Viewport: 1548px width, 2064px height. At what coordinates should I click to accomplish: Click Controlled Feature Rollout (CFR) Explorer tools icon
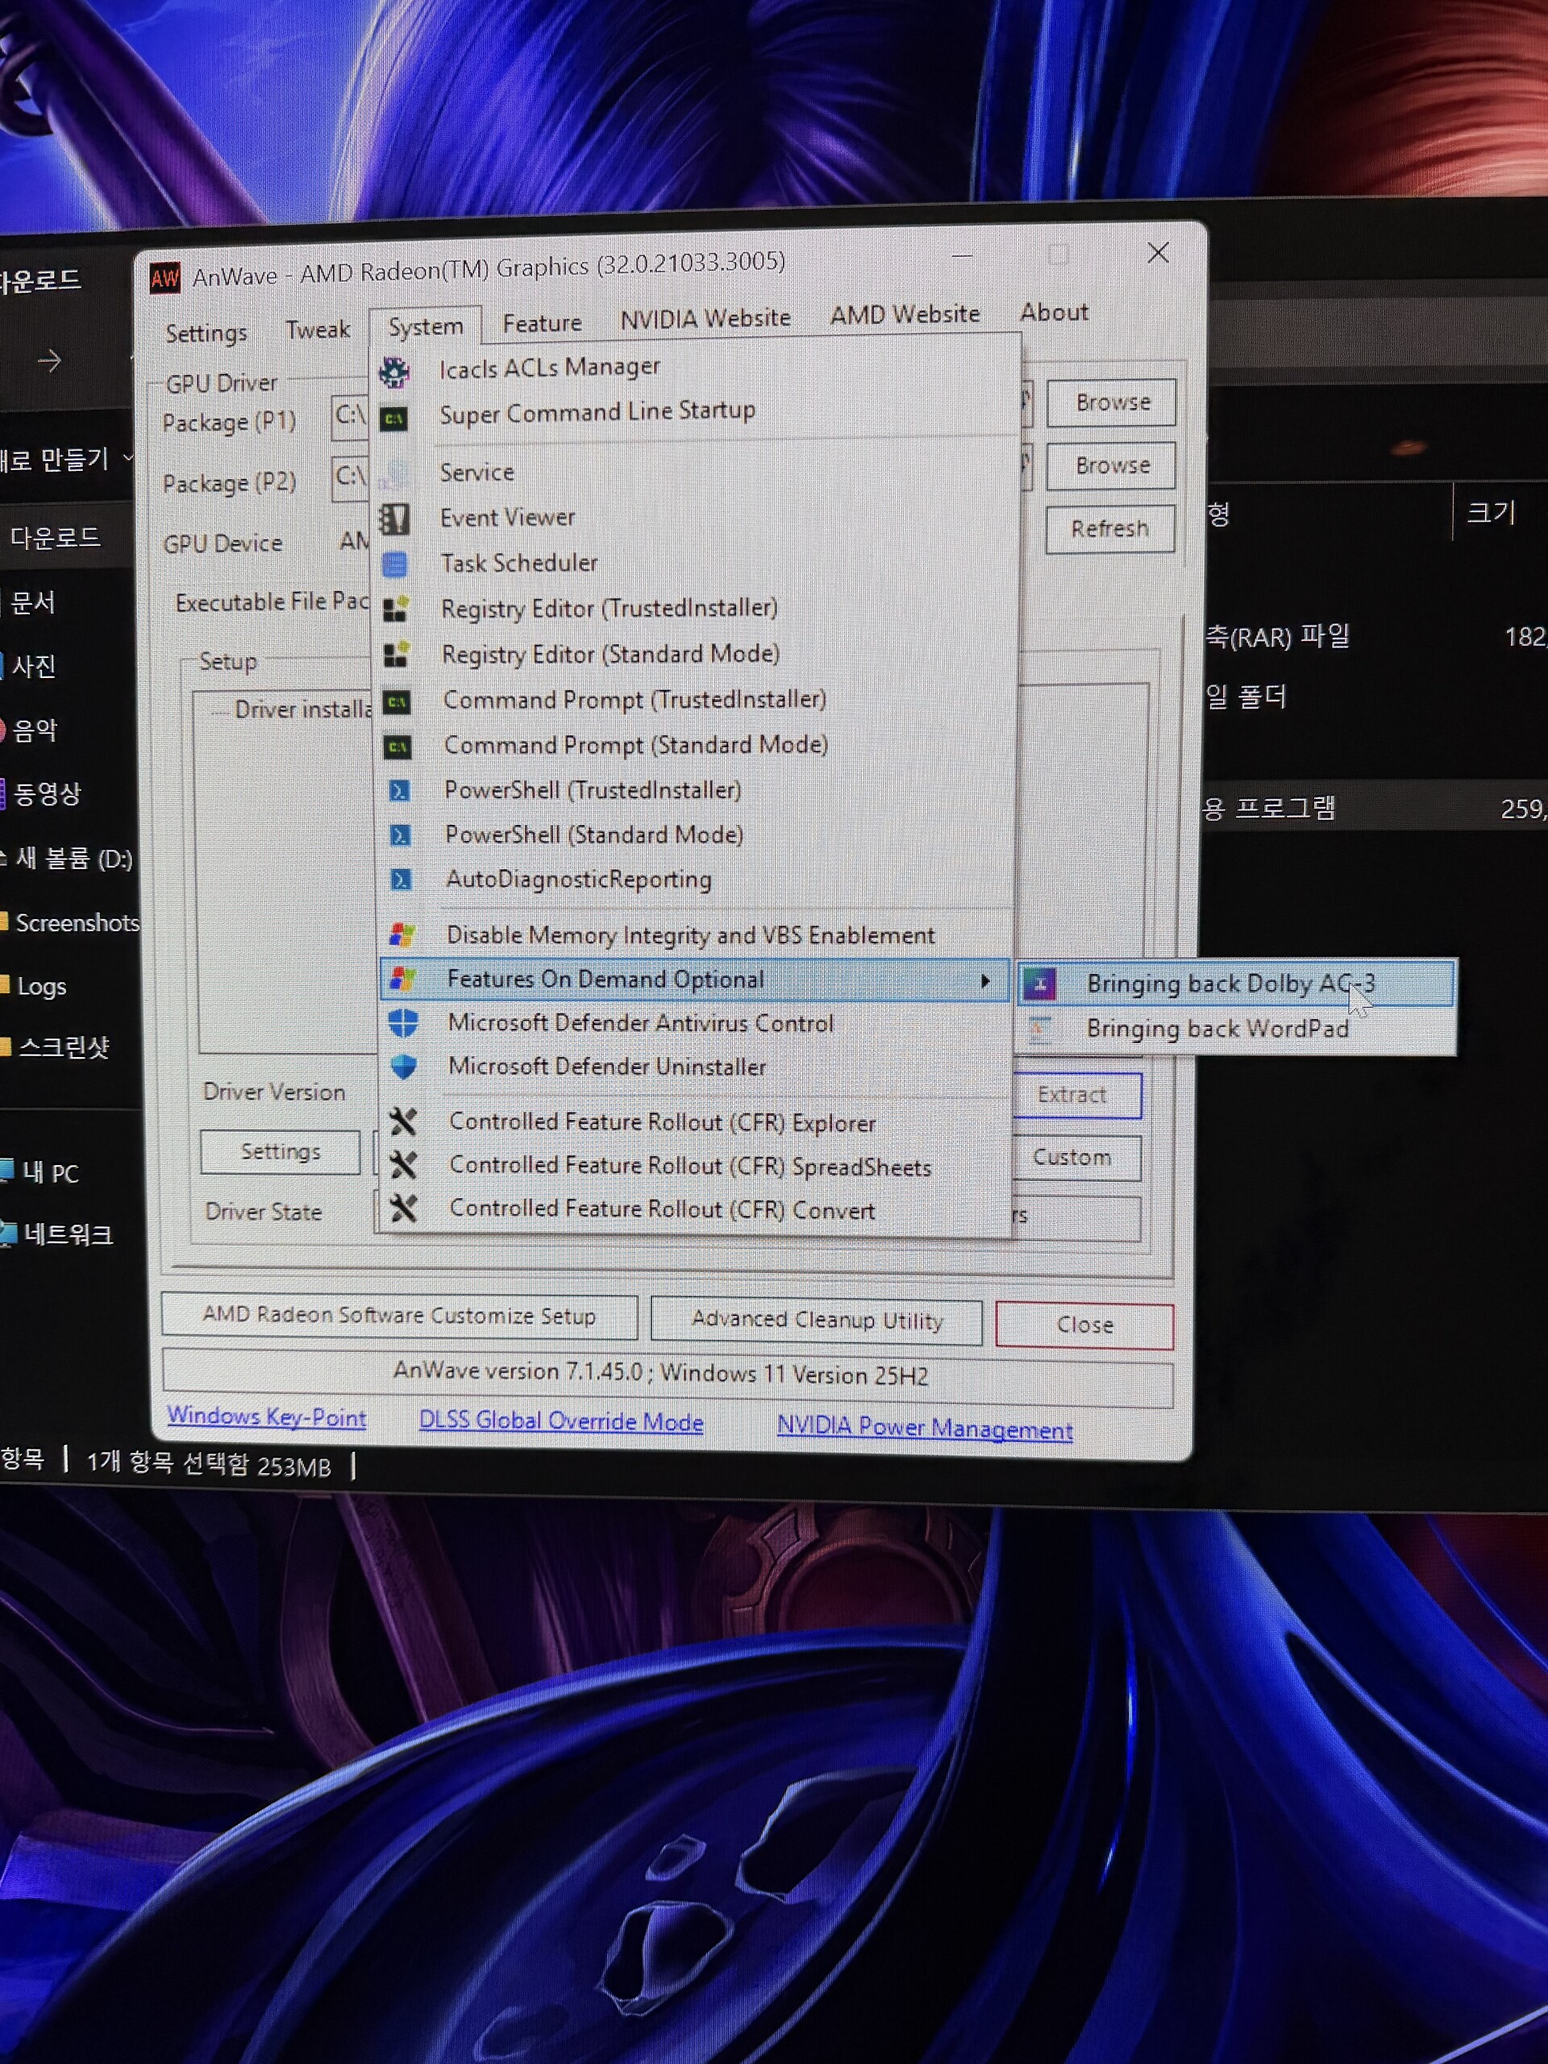[403, 1121]
